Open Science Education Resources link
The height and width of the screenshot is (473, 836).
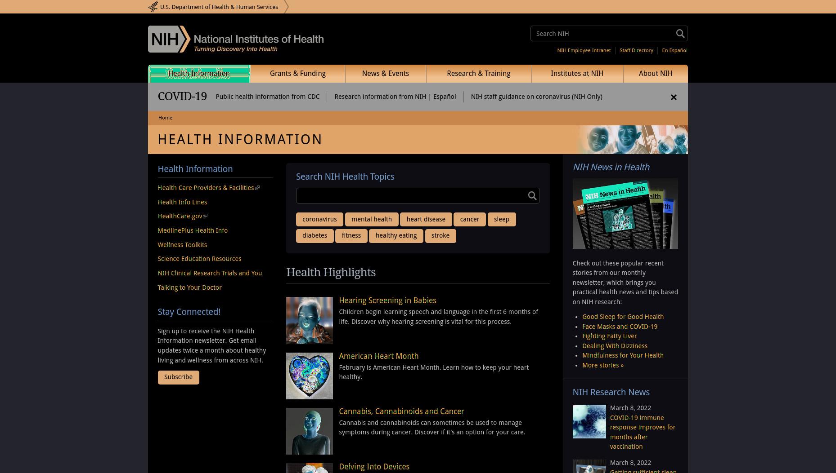click(x=199, y=259)
